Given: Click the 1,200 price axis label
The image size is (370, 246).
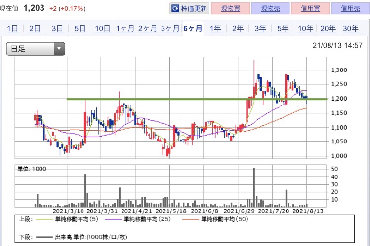Looking at the screenshot, I should [x=339, y=99].
